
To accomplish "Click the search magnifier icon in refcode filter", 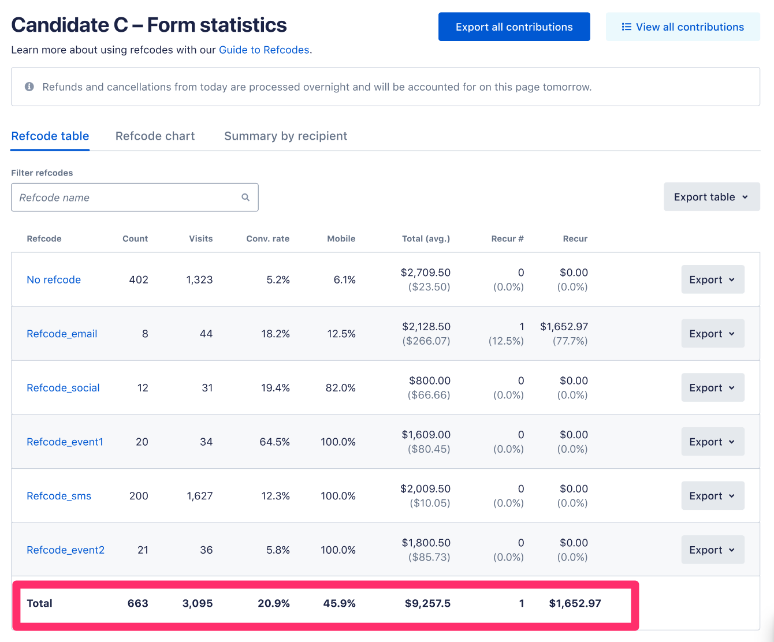I will point(245,197).
